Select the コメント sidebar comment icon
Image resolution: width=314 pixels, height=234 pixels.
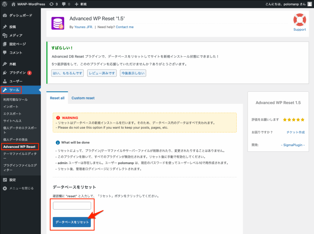point(5,53)
